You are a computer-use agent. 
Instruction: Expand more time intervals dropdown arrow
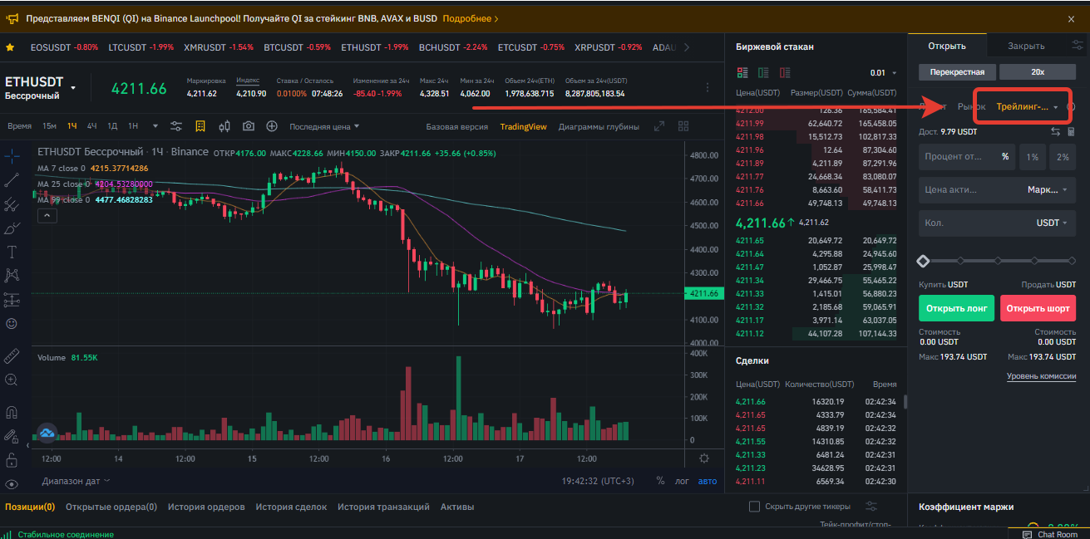[x=155, y=126]
